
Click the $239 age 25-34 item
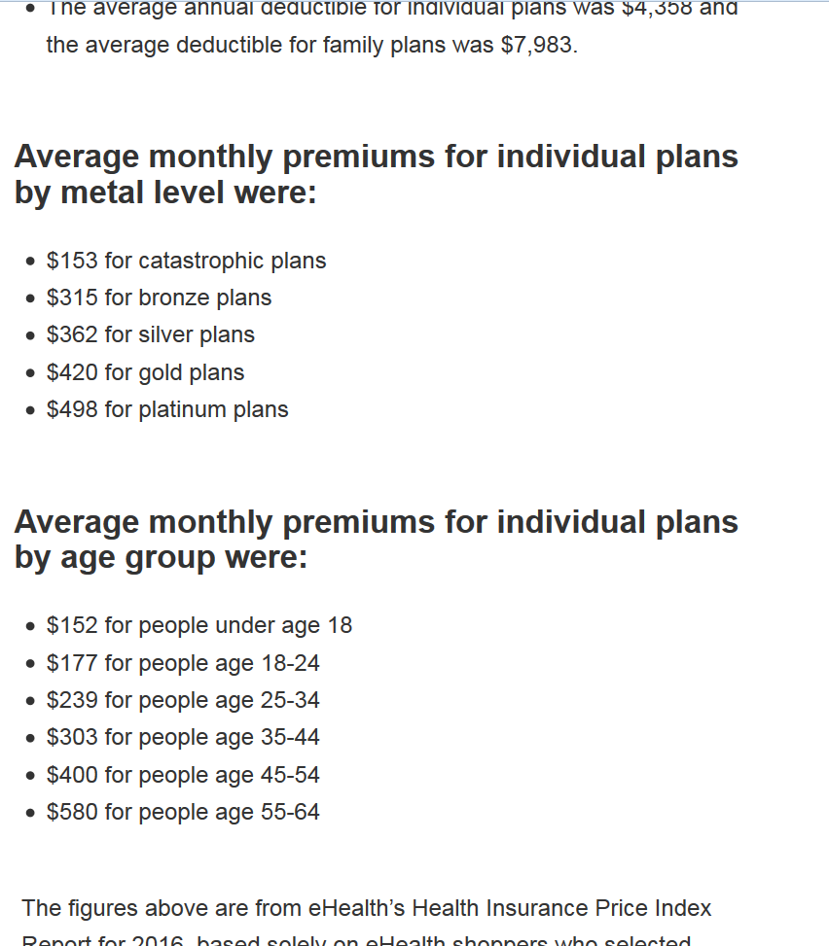click(183, 700)
